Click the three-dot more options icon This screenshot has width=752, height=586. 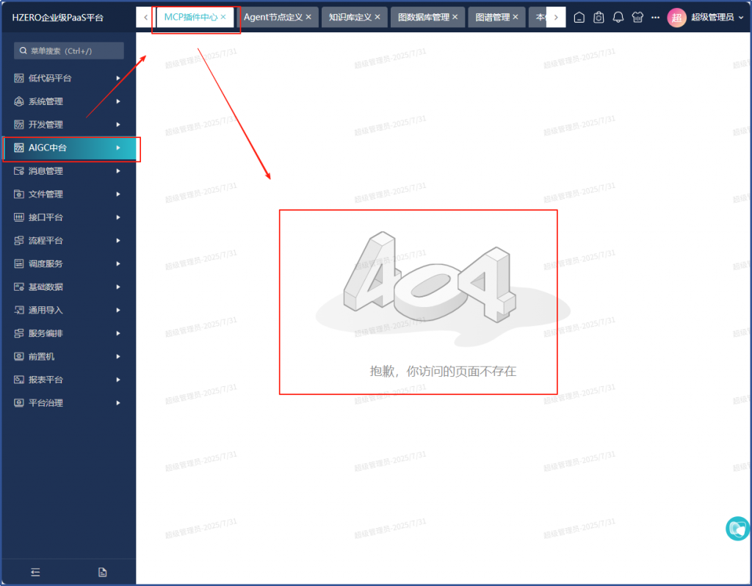pyautogui.click(x=655, y=17)
